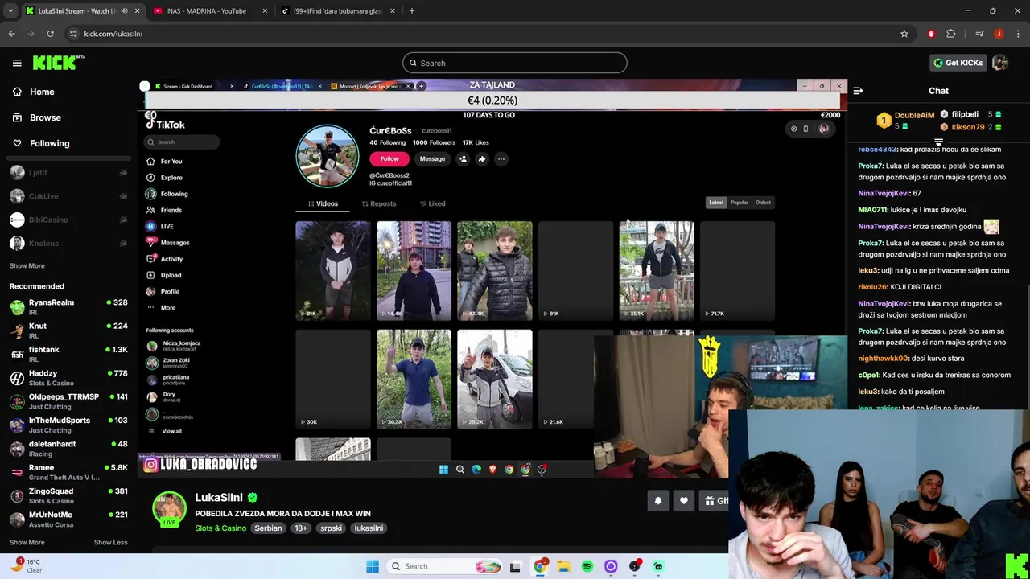Open Ramee recommended channel
Screen dimensions: 1030x579
68,471
